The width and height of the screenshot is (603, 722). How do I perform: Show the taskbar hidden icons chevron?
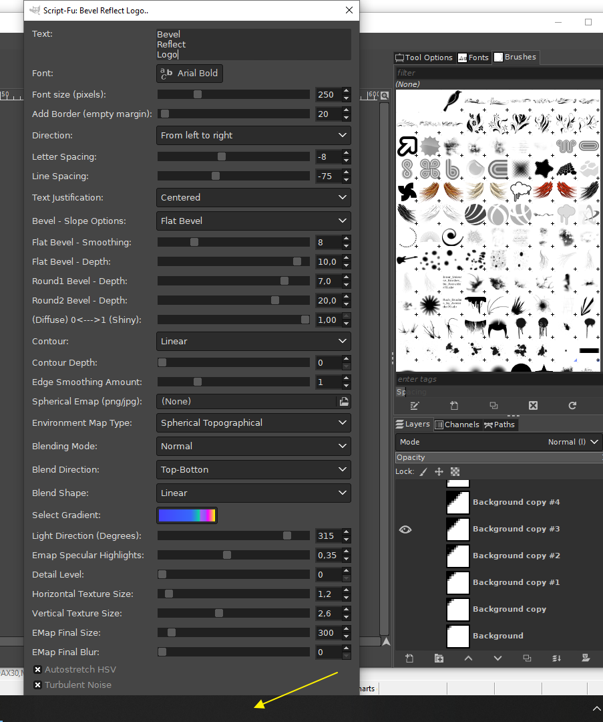[x=596, y=709]
